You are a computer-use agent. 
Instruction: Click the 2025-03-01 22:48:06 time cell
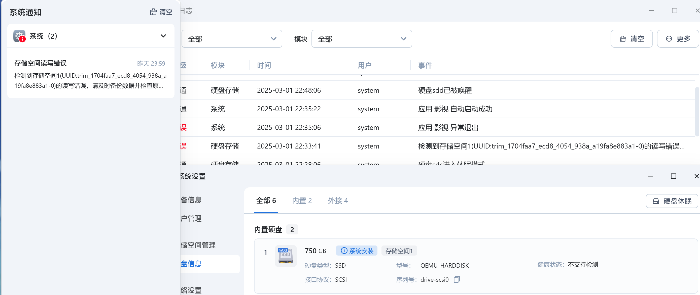[289, 90]
